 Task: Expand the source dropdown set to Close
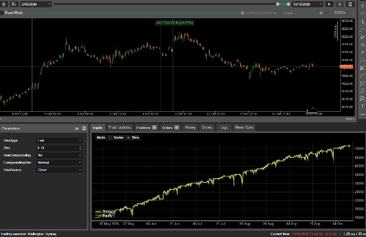(59, 170)
